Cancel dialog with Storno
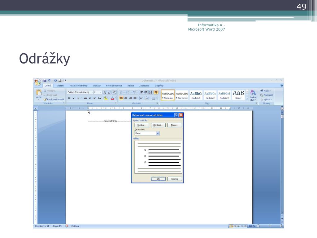317x238 pixels. pyautogui.click(x=175, y=179)
